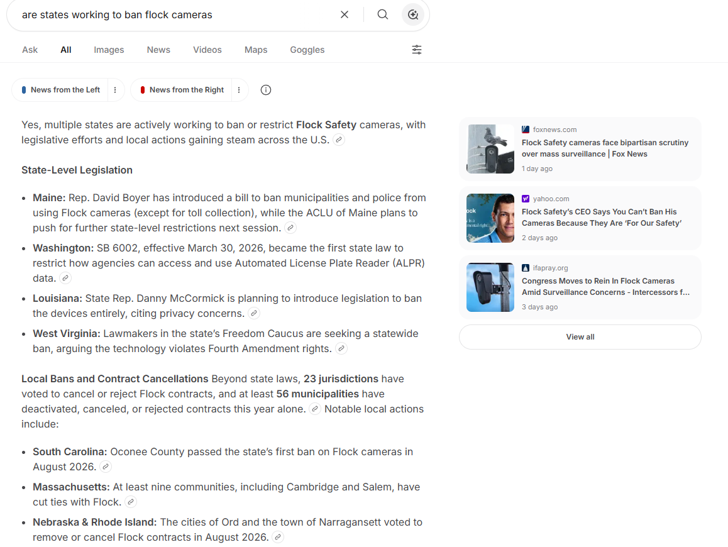Image resolution: width=728 pixels, height=547 pixels.
Task: Open ifapray.org article on Congress and Flock
Action: tap(605, 287)
